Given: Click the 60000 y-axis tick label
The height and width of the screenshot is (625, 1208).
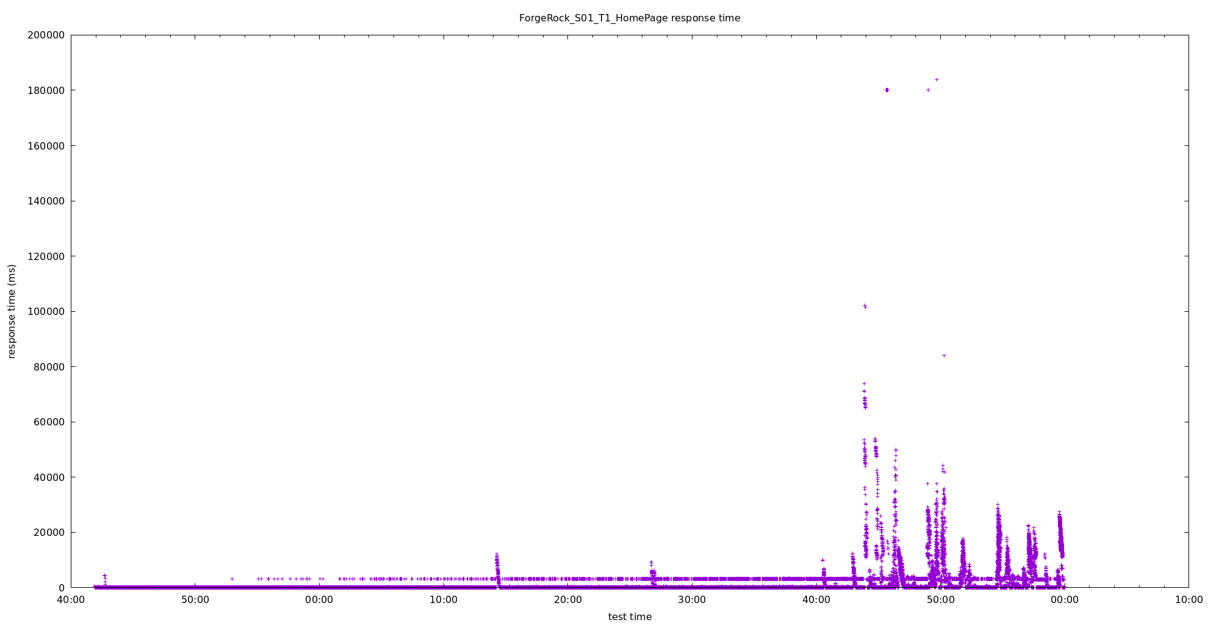Looking at the screenshot, I should [49, 422].
